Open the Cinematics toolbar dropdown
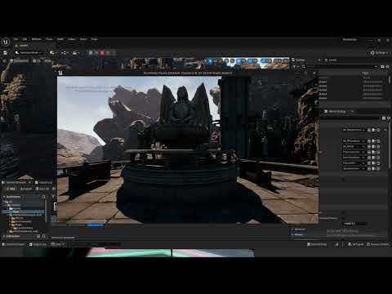The width and height of the screenshot is (392, 294). pyautogui.click(x=76, y=53)
